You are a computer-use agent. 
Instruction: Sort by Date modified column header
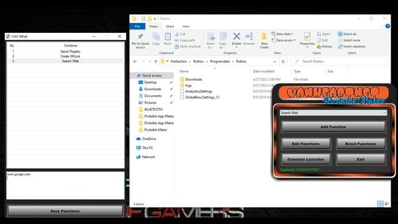click(x=264, y=72)
